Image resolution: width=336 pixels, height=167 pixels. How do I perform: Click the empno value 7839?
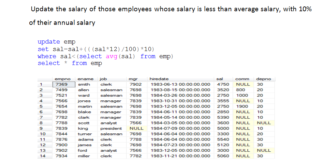[64, 129]
